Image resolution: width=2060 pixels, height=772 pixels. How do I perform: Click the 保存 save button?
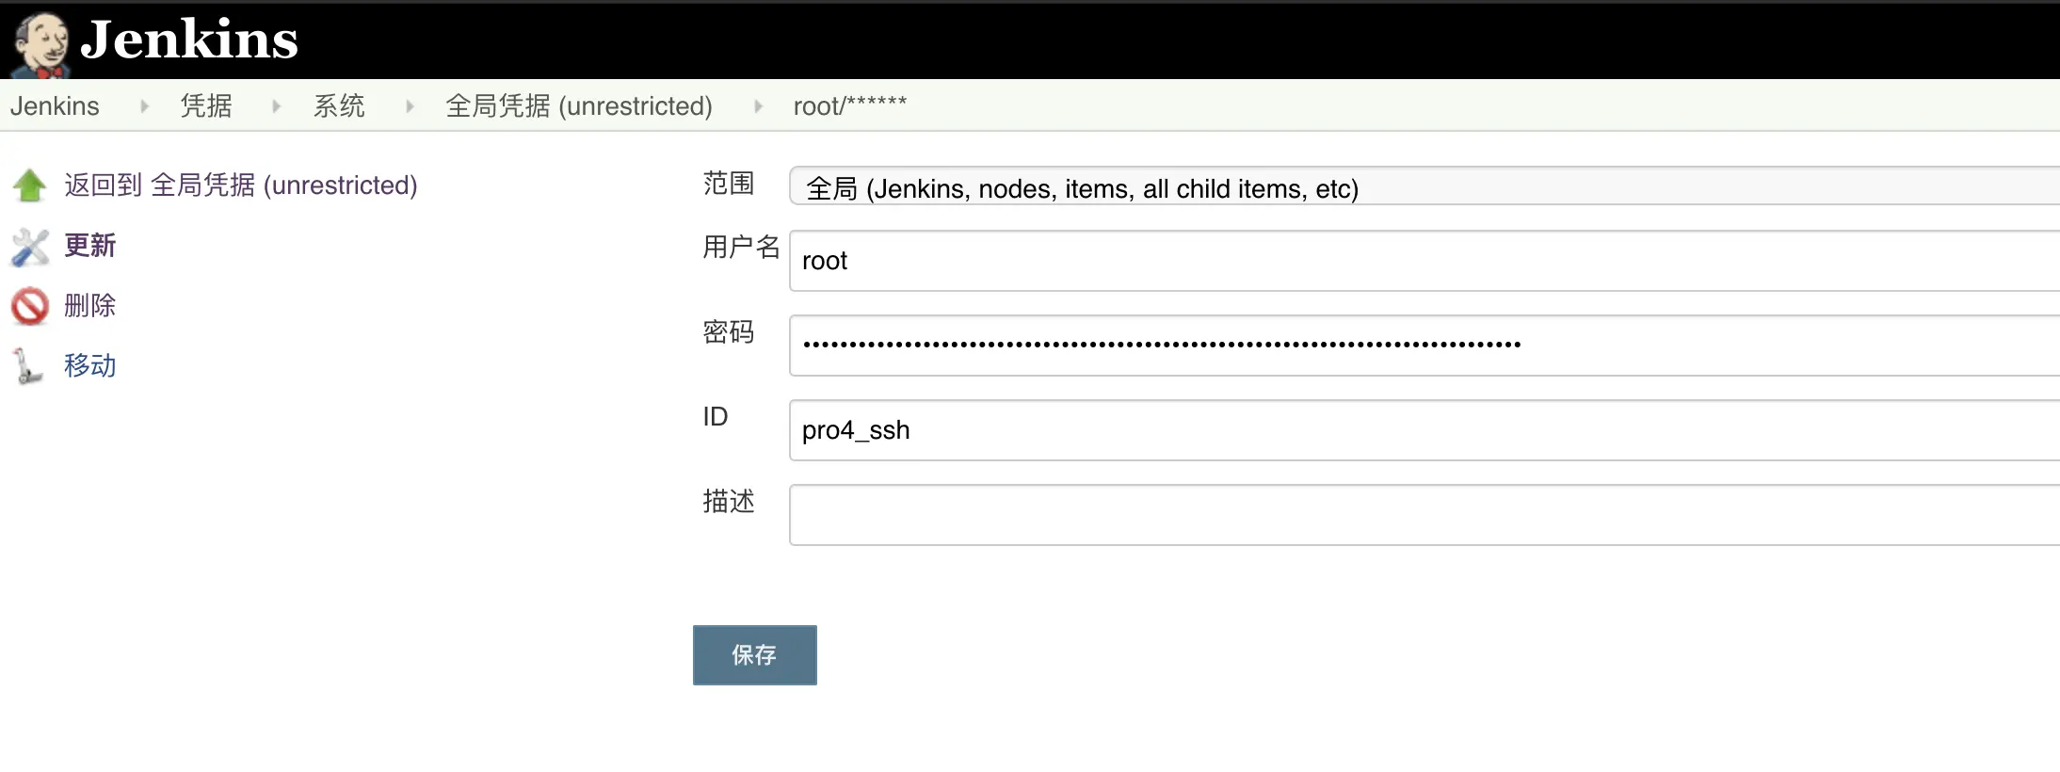pos(755,655)
